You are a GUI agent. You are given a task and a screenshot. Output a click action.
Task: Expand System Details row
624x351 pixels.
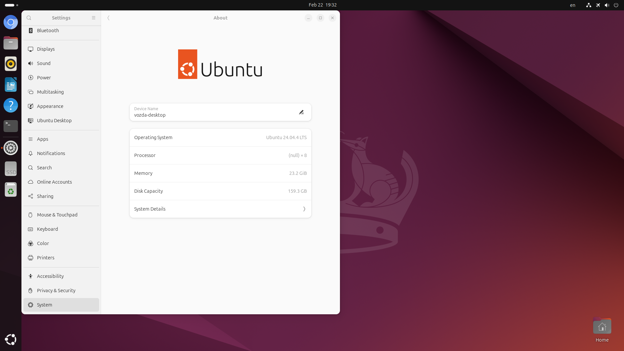(x=220, y=209)
